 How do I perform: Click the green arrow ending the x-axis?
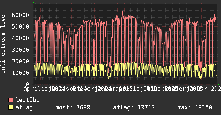click(x=218, y=84)
